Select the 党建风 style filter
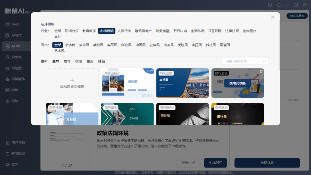This screenshot has width=311, height=175. point(183,45)
